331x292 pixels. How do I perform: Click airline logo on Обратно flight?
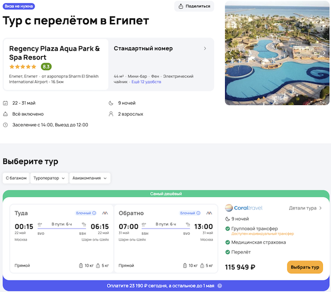coord(209,213)
